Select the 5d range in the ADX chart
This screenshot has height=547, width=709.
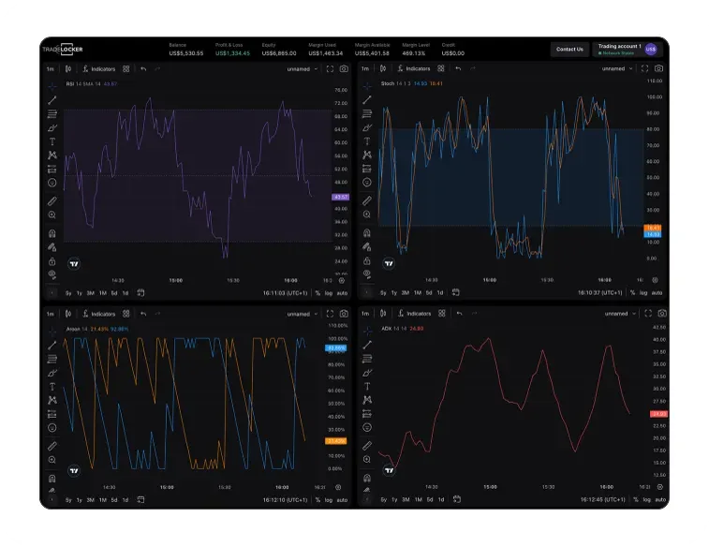430,499
